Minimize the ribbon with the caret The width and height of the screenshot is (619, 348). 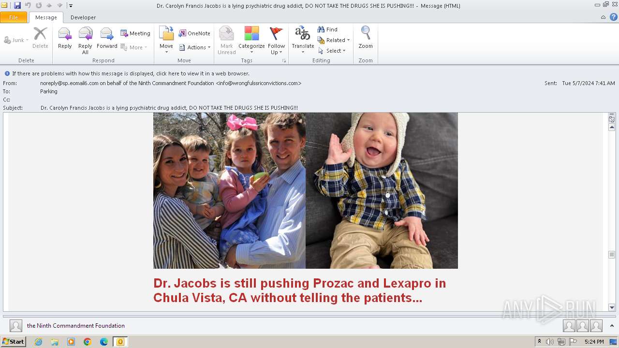coord(603,17)
